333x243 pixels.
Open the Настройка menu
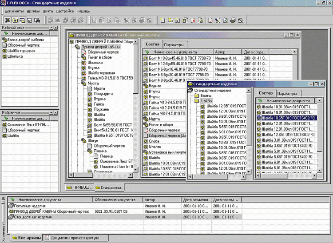[65, 11]
